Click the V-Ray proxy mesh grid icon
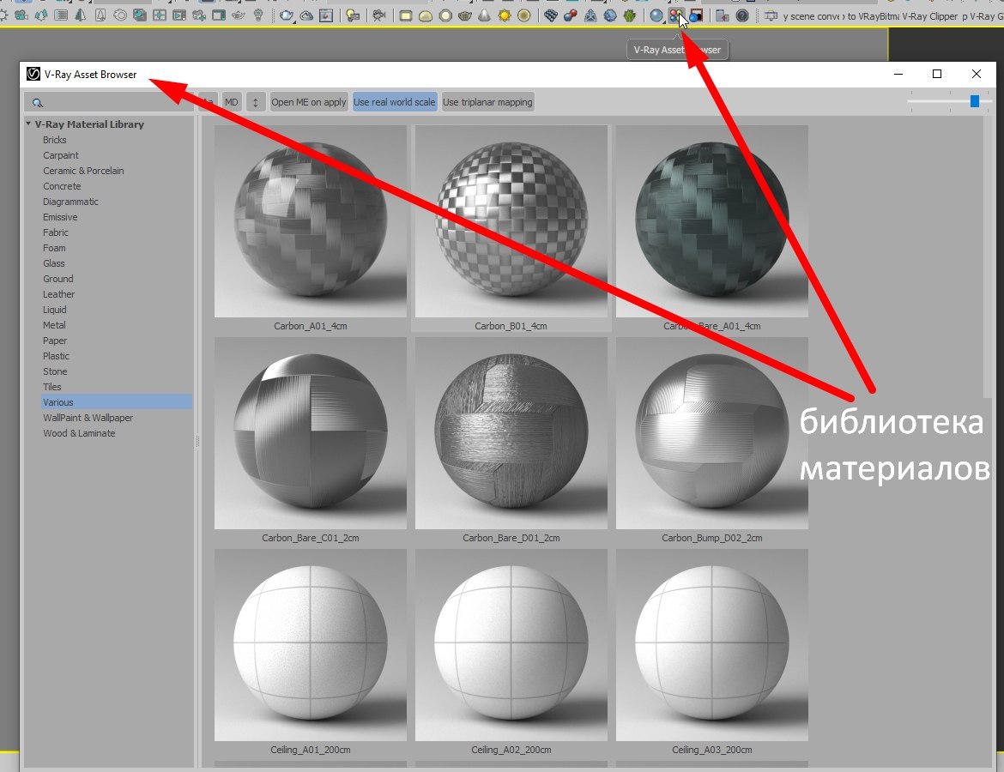Viewport: 1004px width, 772px height. tap(551, 15)
